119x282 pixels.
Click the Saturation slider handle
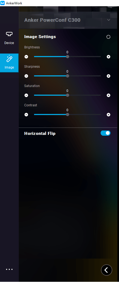[x=67, y=95]
